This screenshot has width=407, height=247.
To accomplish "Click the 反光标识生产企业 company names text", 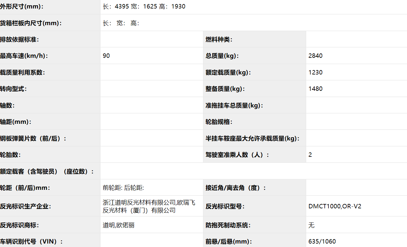I will tap(149, 206).
